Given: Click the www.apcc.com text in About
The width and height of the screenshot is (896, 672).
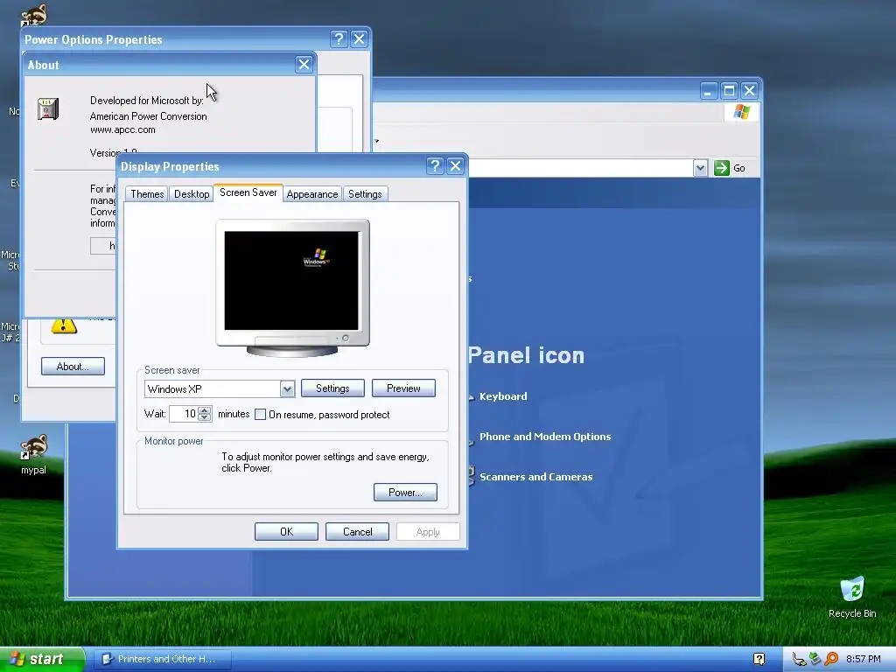Looking at the screenshot, I should (122, 129).
